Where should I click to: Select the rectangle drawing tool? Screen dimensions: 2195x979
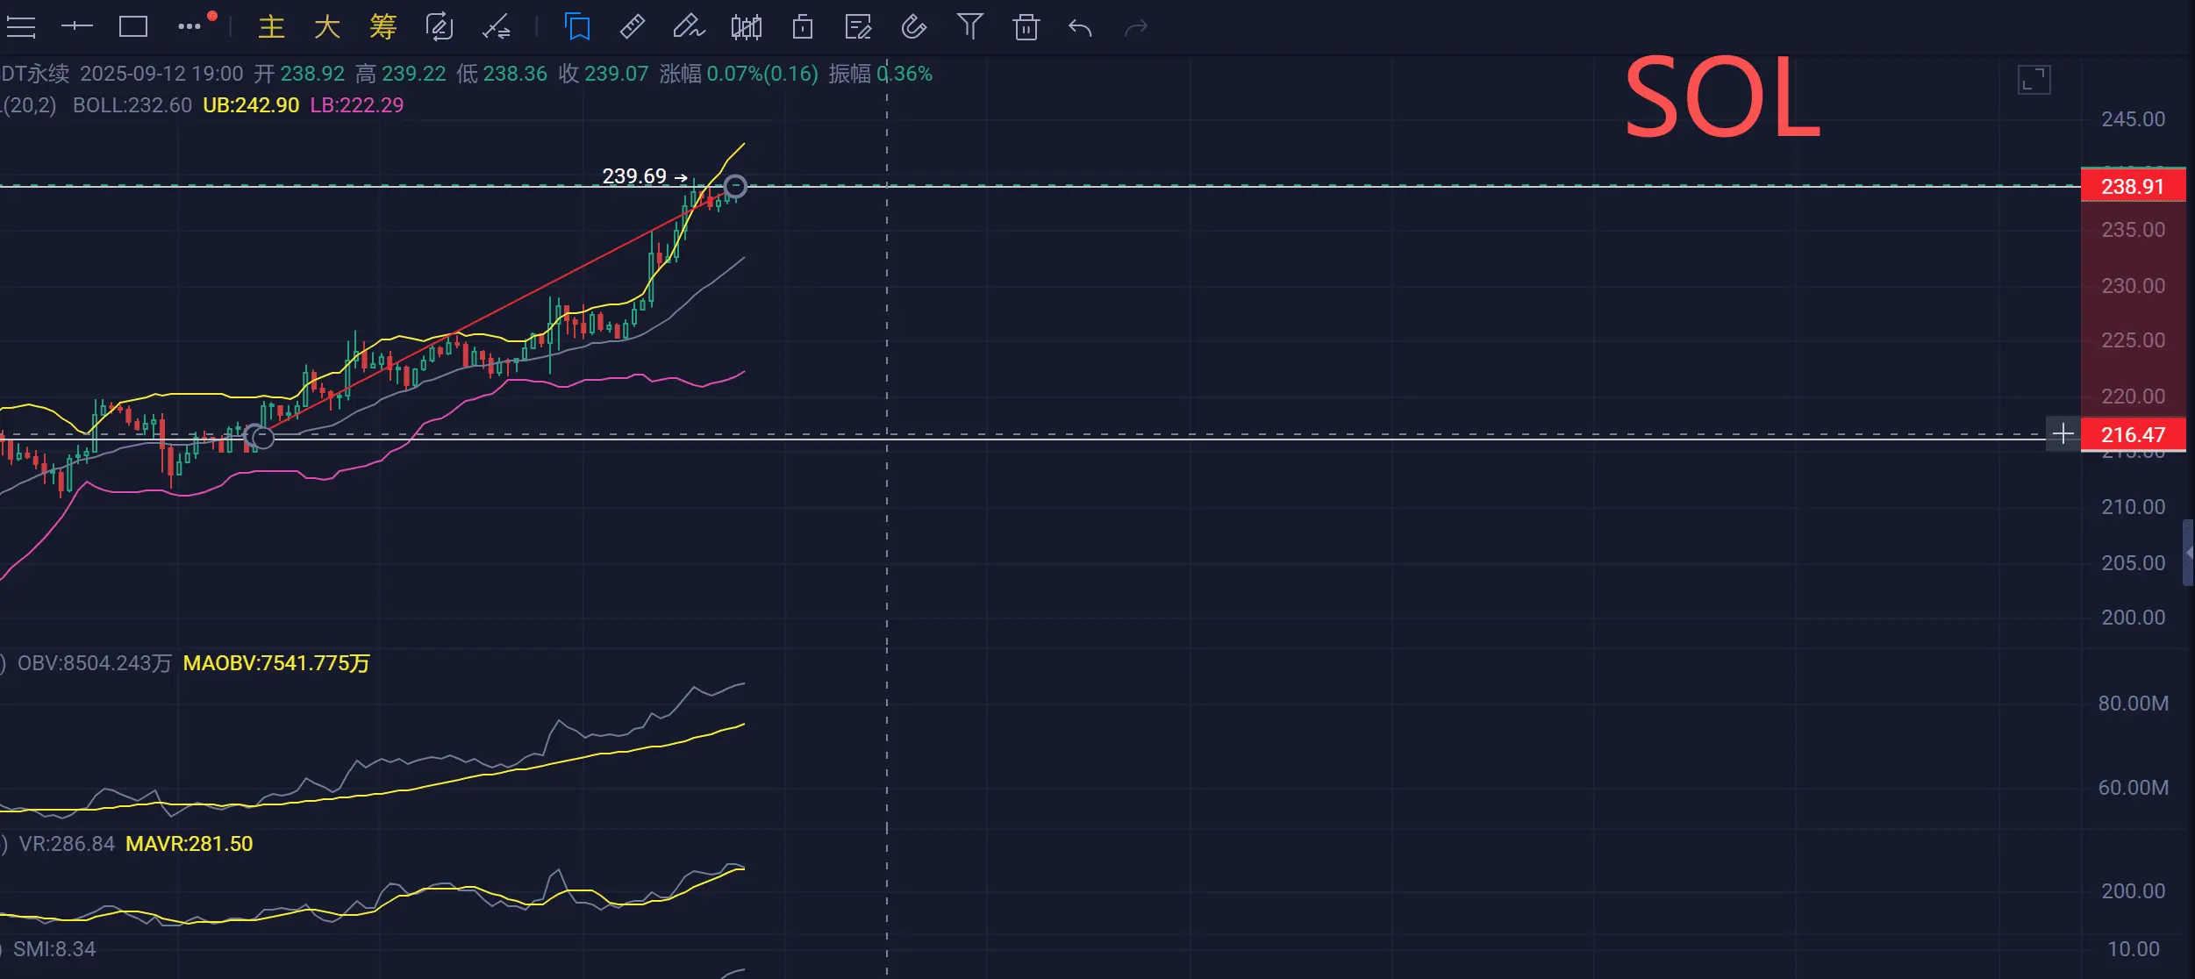pos(133,27)
